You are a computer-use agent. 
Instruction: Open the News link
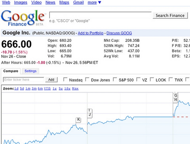pos(50,2)
